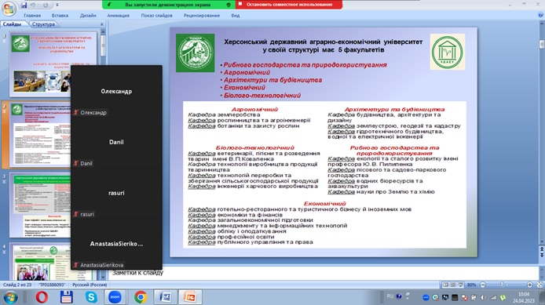Toggle input language RU indicator

point(390,296)
